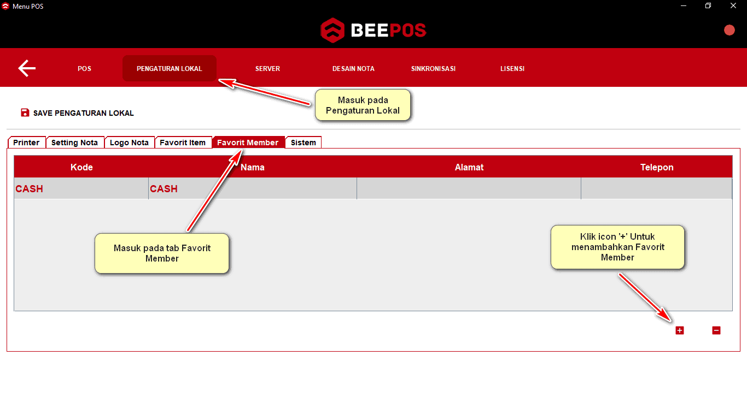Click Save Pengaturan Lokal button

[83, 113]
